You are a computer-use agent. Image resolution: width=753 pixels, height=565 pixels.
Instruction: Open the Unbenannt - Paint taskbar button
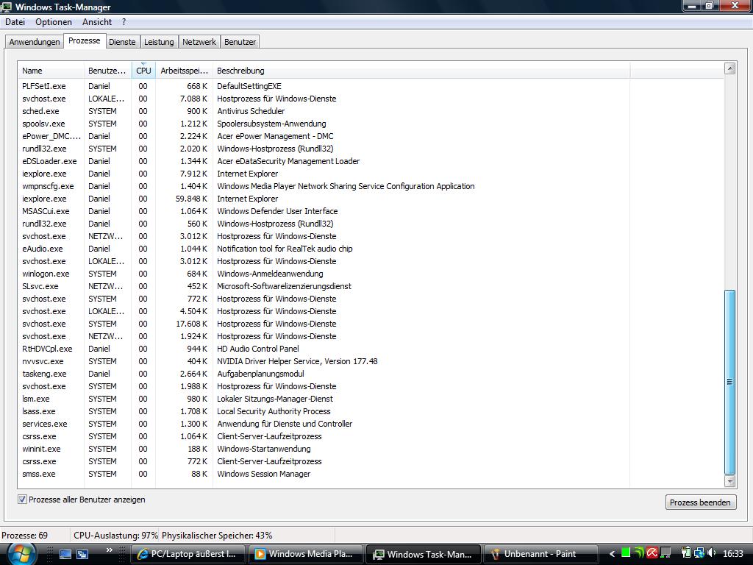(x=541, y=554)
